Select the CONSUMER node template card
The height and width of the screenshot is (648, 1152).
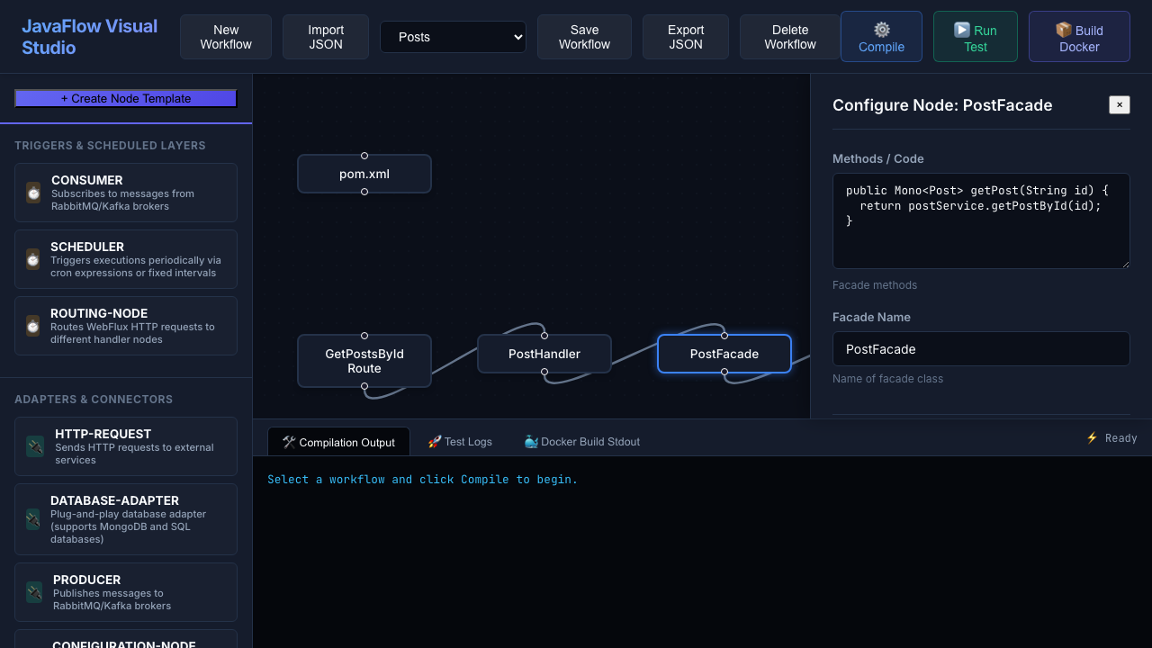[x=126, y=193]
